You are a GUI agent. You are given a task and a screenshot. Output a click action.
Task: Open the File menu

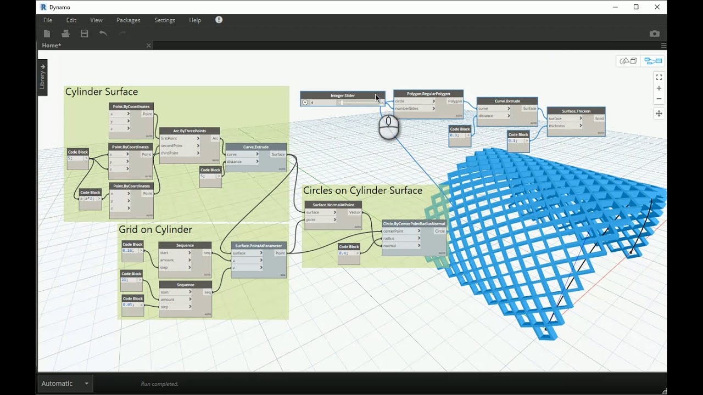tap(48, 20)
